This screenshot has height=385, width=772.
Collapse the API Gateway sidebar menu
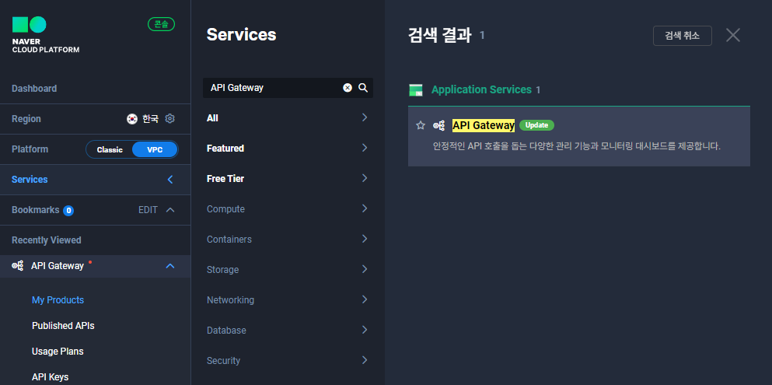click(x=170, y=266)
